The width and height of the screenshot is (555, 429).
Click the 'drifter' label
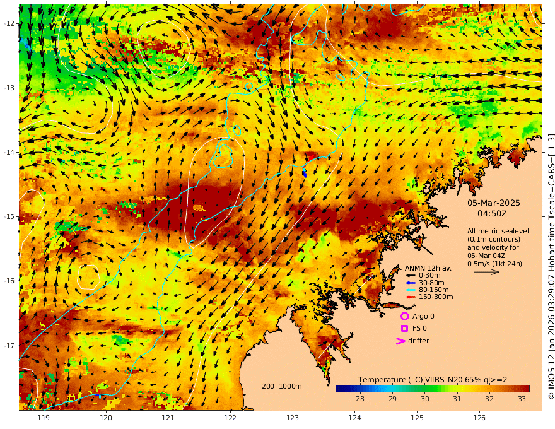419,341
